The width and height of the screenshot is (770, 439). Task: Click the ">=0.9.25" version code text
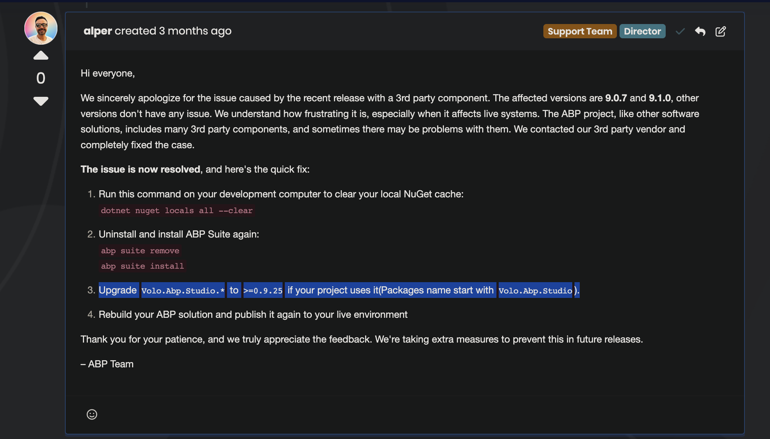coord(263,290)
